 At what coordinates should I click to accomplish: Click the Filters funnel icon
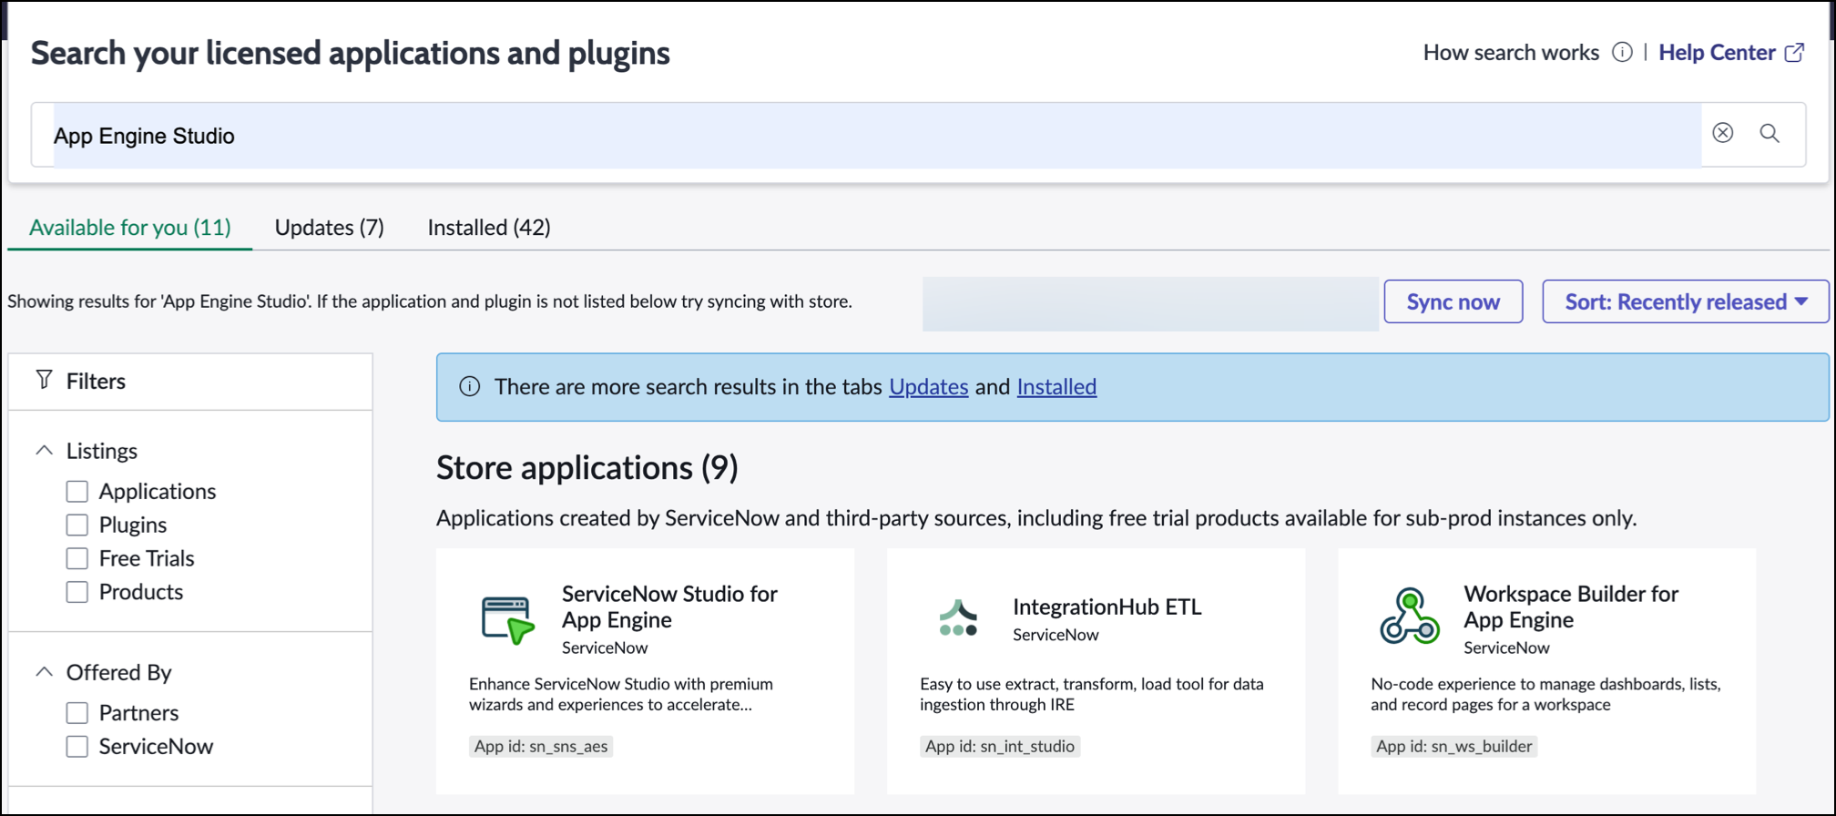pyautogui.click(x=44, y=380)
